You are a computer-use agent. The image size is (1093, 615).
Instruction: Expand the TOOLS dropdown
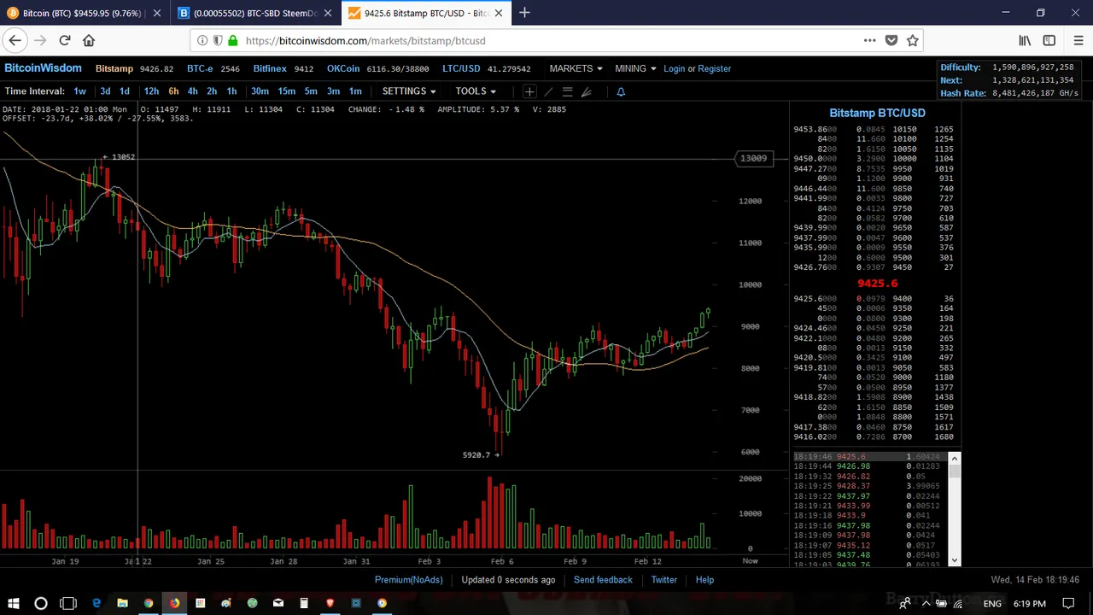[476, 91]
